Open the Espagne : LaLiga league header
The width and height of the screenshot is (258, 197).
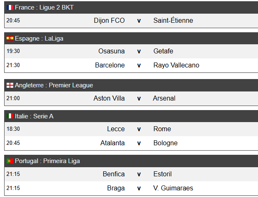131,38
